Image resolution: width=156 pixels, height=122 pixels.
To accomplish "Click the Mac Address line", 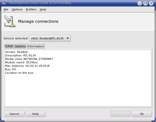I will pyautogui.click(x=27, y=66).
